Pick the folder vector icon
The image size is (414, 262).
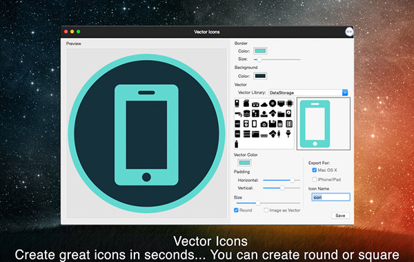281,114
